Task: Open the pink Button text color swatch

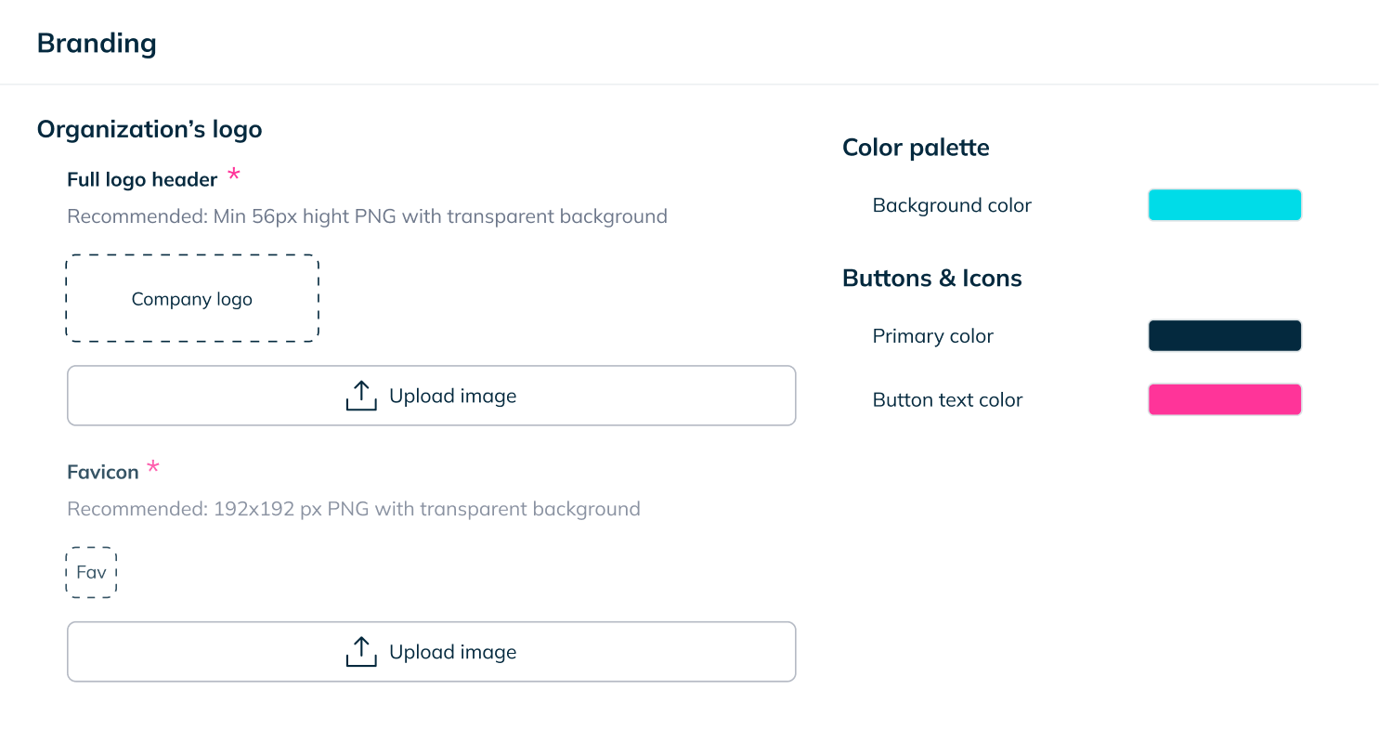Action: click(x=1224, y=400)
